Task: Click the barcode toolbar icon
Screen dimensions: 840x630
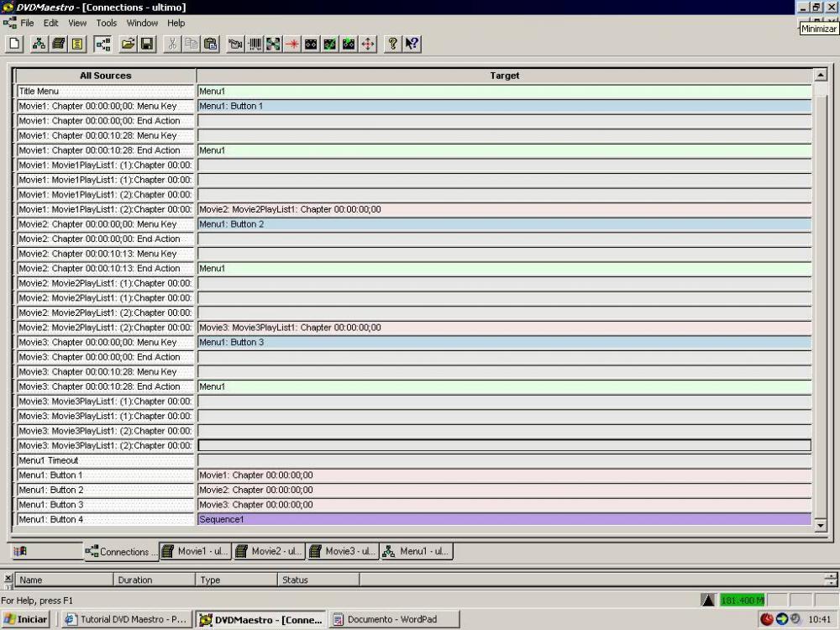Action: pos(254,44)
